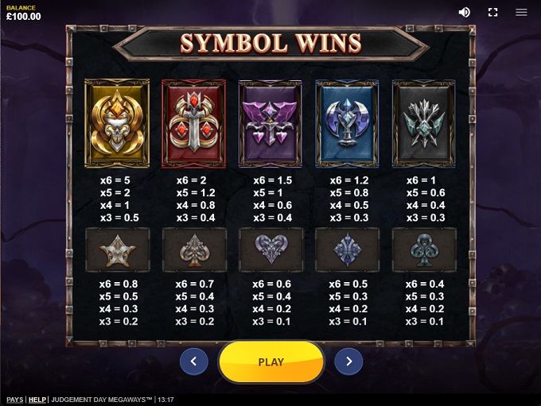Open the PAYS link
The width and height of the screenshot is (541, 406).
[x=15, y=400]
